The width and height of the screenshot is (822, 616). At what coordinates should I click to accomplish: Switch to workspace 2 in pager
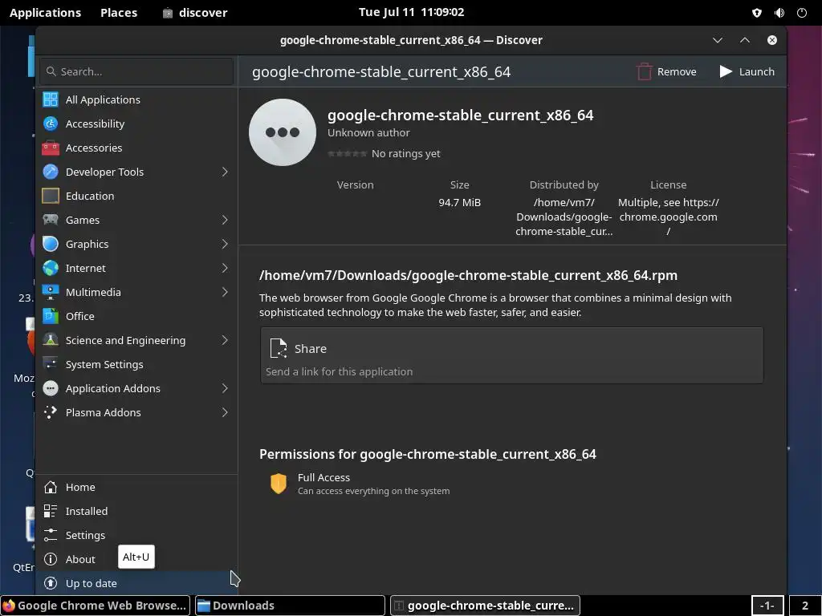(804, 606)
